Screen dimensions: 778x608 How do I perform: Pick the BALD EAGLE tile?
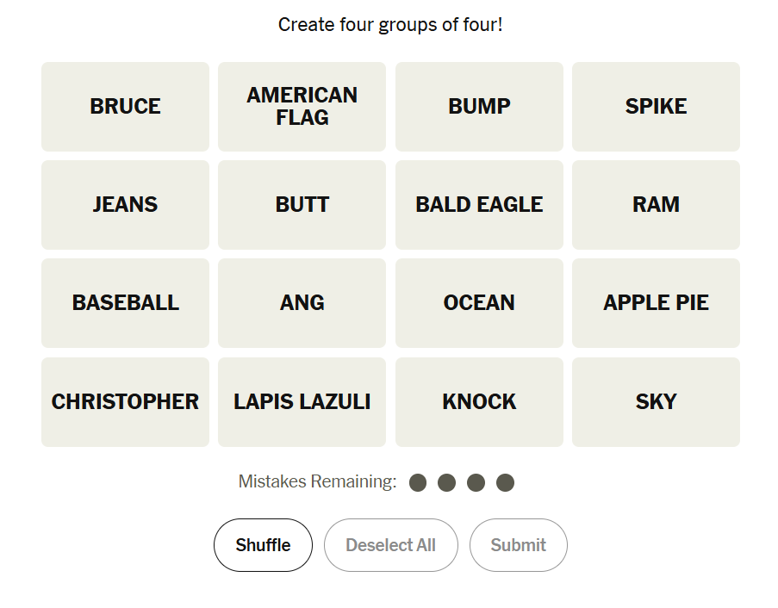click(479, 205)
